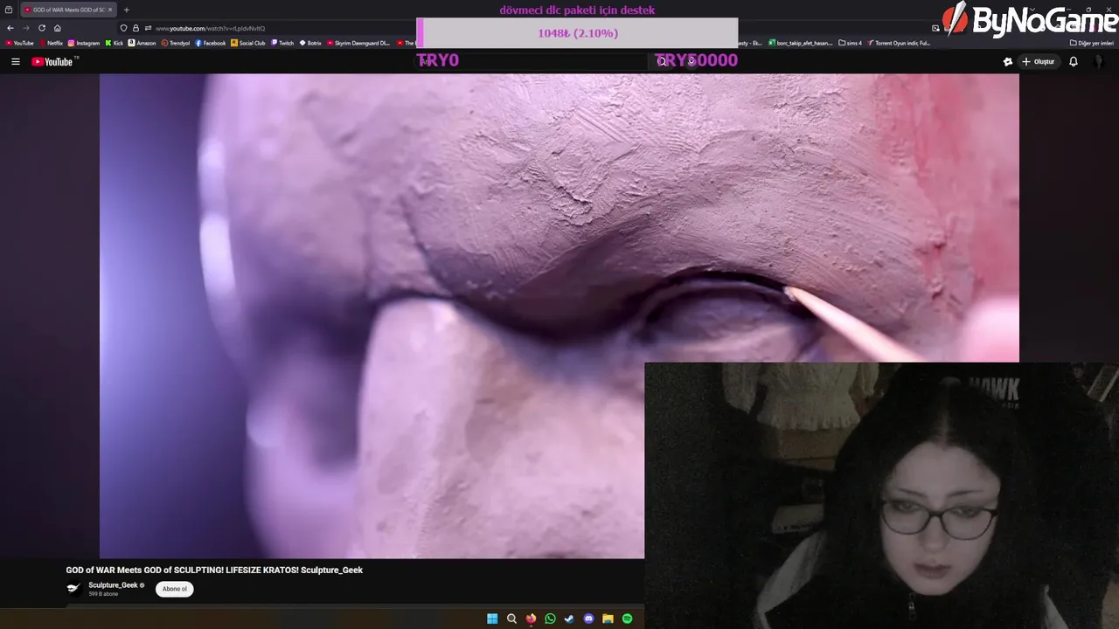The height and width of the screenshot is (629, 1119).
Task: Open the YouTube bookmark
Action: [19, 43]
